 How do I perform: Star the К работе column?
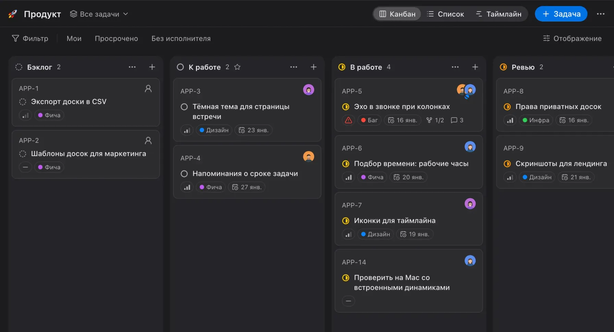237,67
